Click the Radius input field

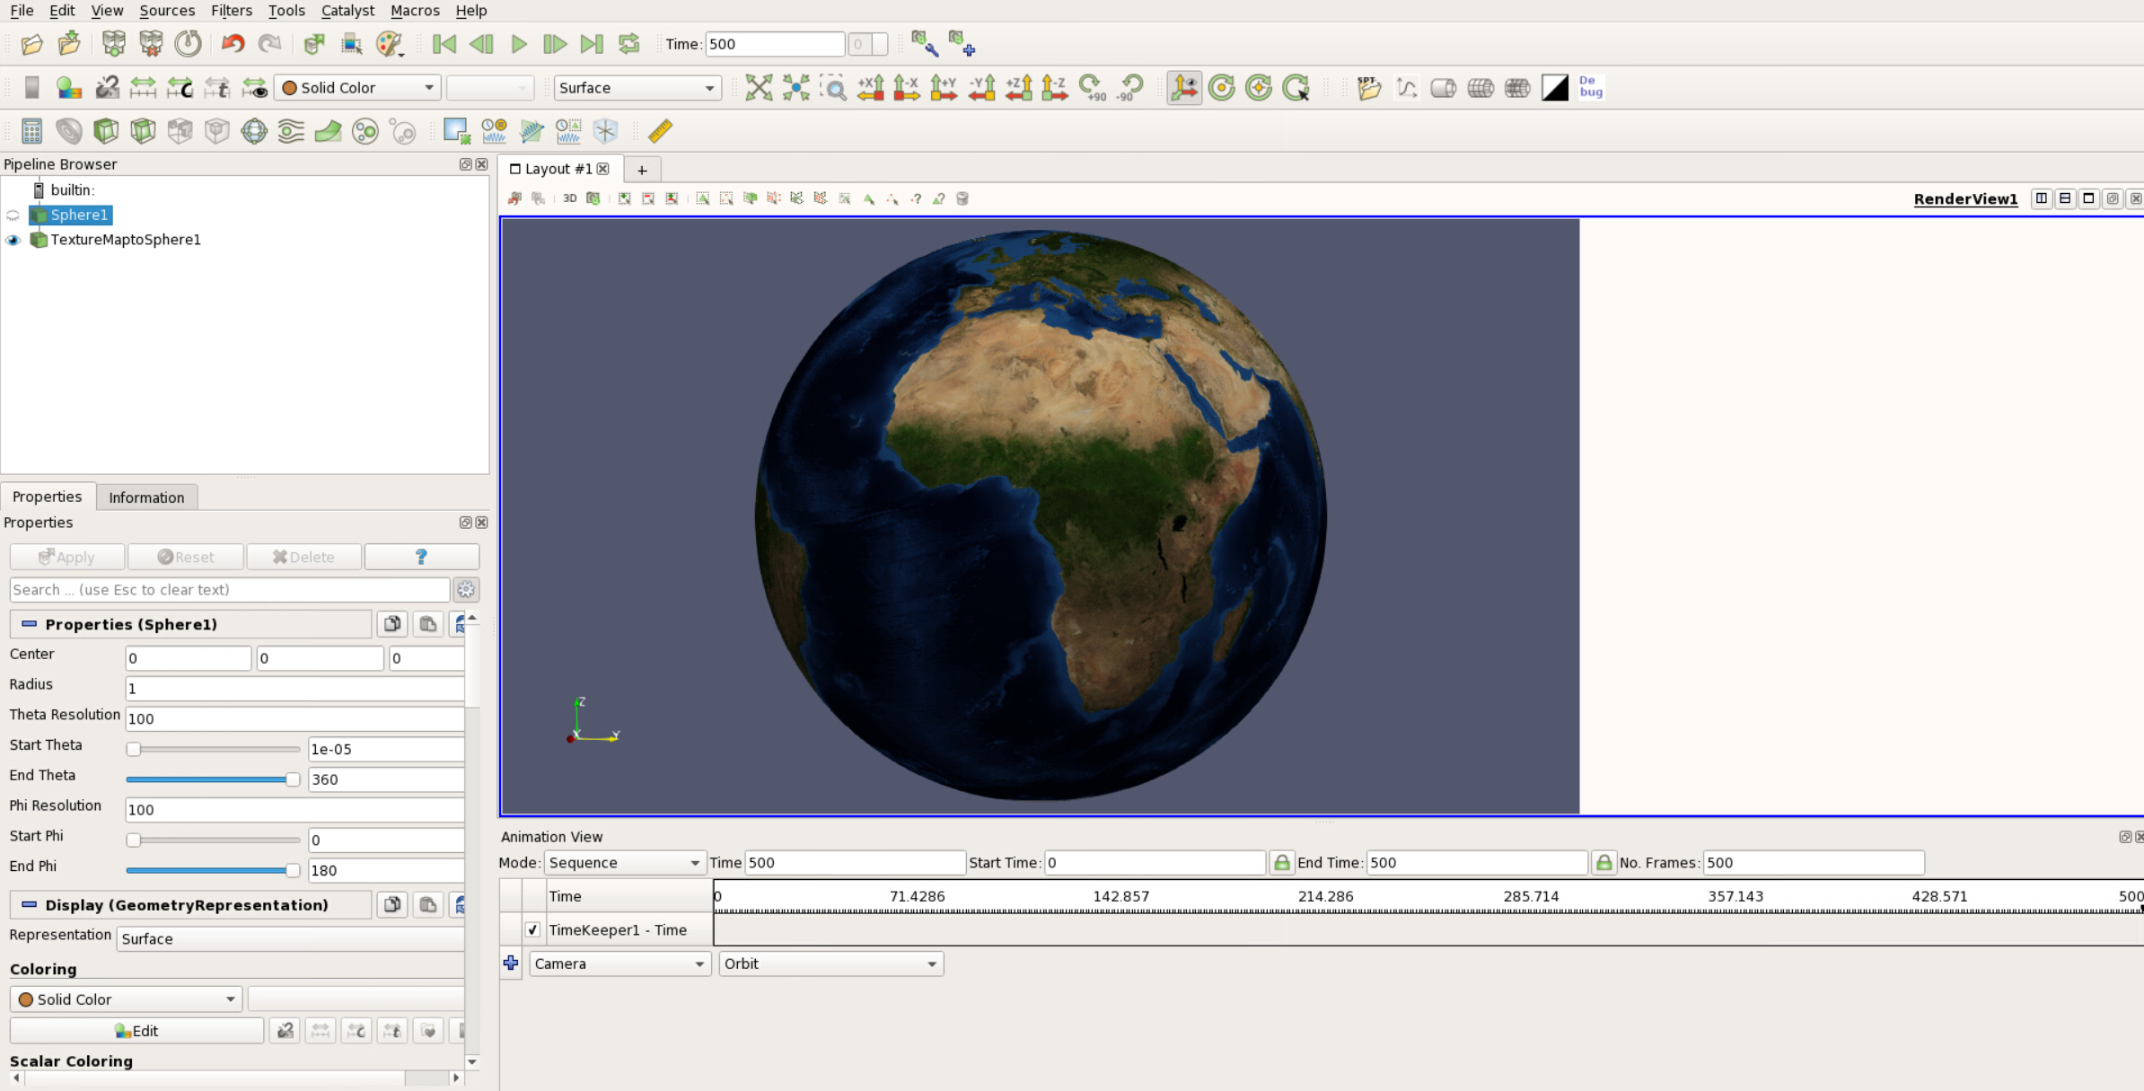coord(294,689)
